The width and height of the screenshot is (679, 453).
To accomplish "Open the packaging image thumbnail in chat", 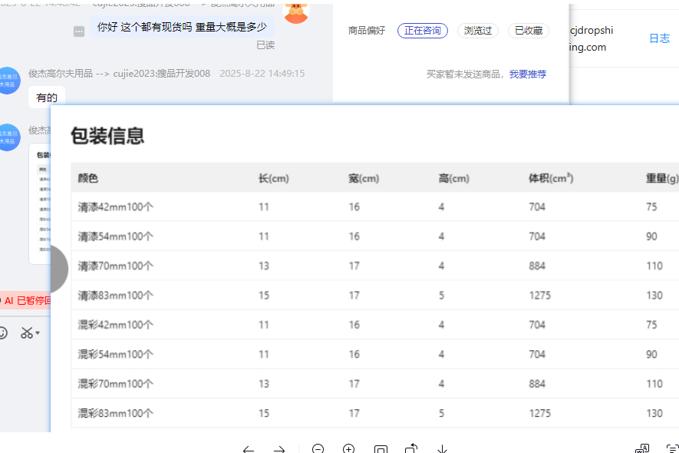I will 40,203.
